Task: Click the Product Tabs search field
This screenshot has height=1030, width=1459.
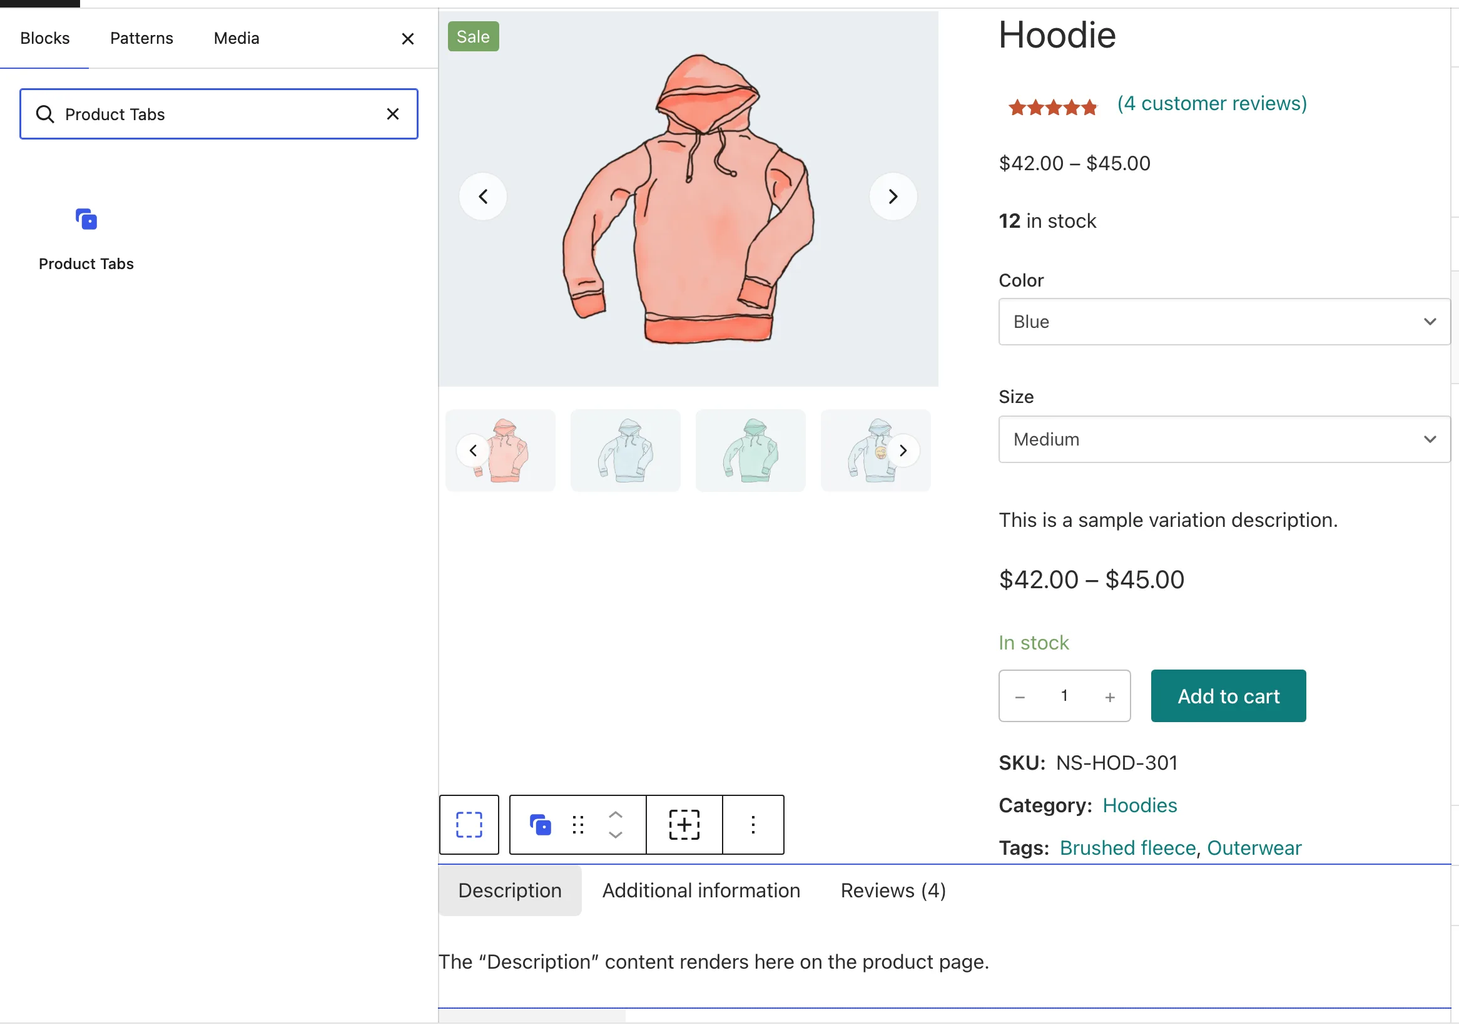Action: (x=218, y=114)
